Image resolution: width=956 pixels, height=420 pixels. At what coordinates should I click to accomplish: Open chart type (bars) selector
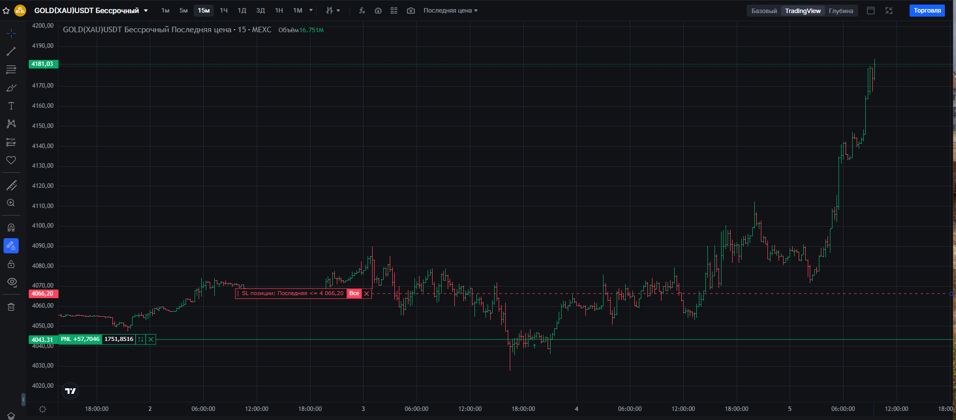(333, 11)
